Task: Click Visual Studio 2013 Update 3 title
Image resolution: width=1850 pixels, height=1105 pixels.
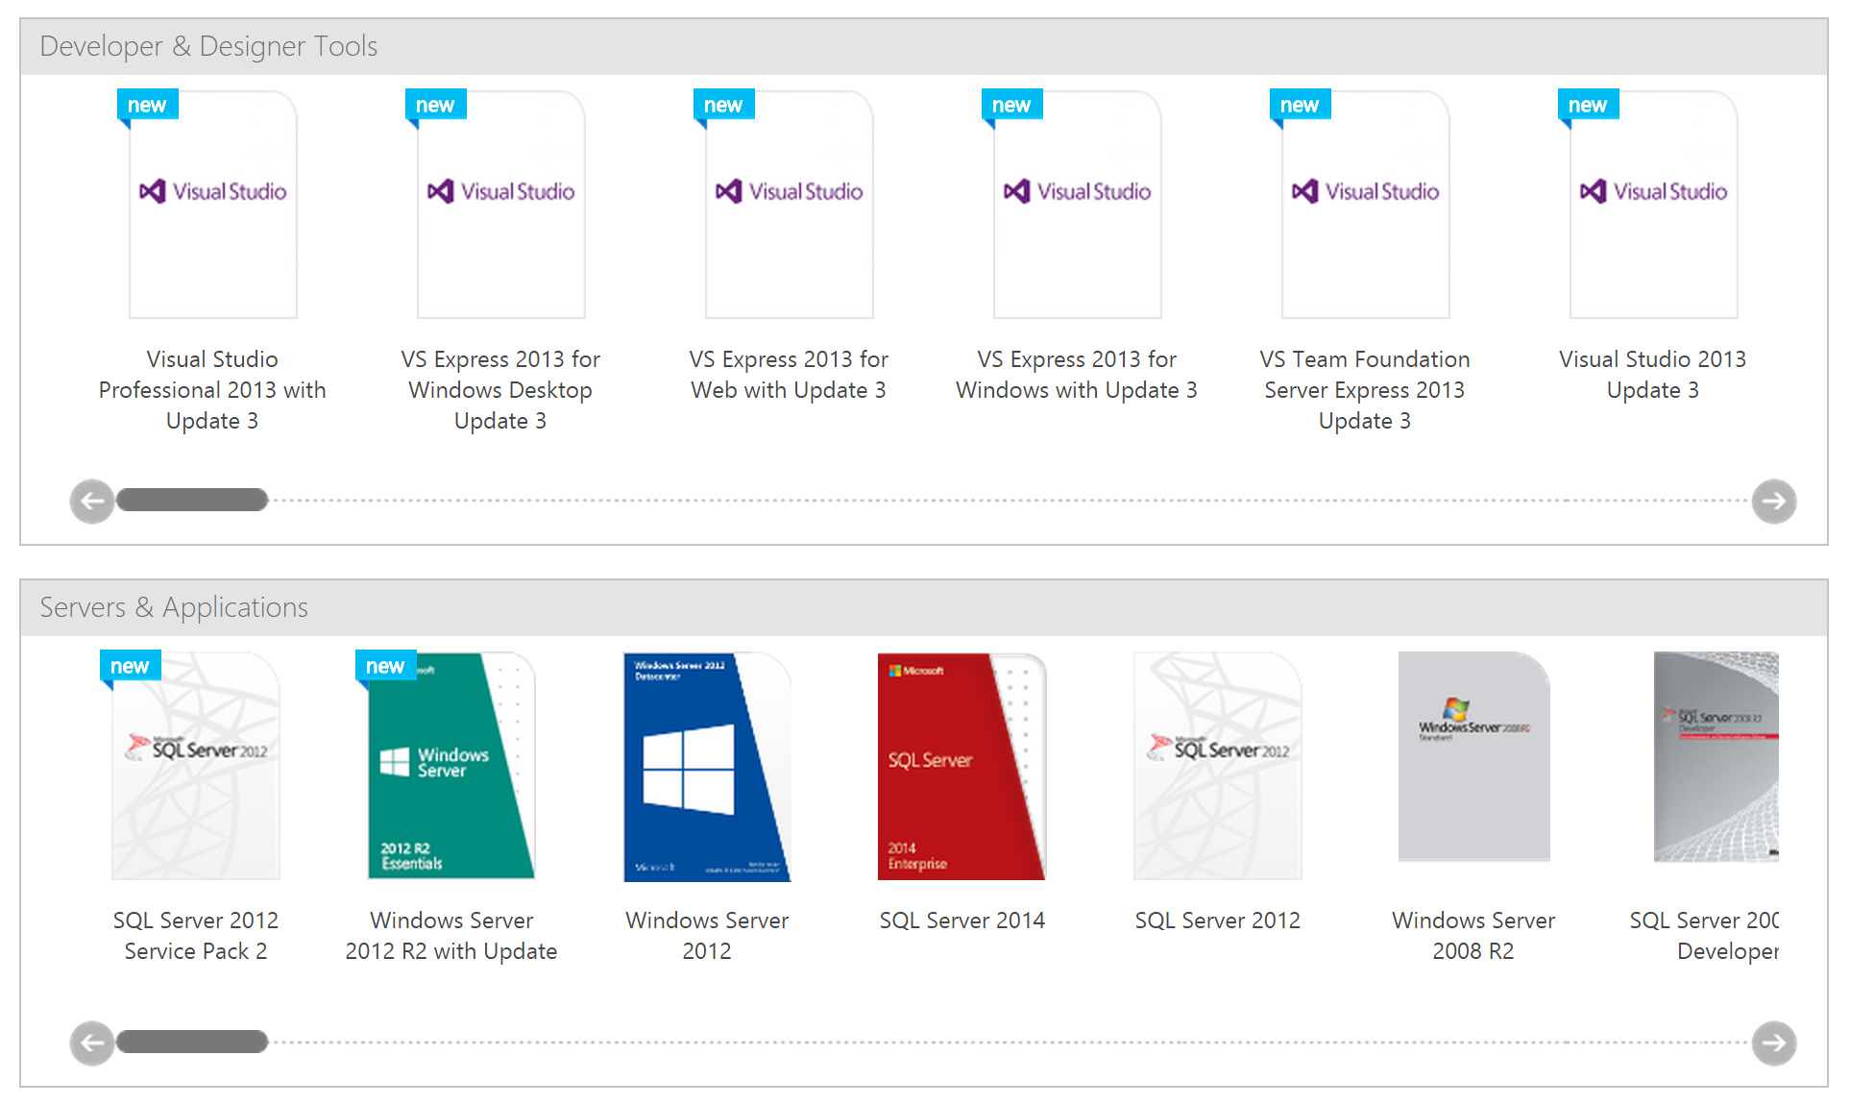Action: click(x=1653, y=374)
